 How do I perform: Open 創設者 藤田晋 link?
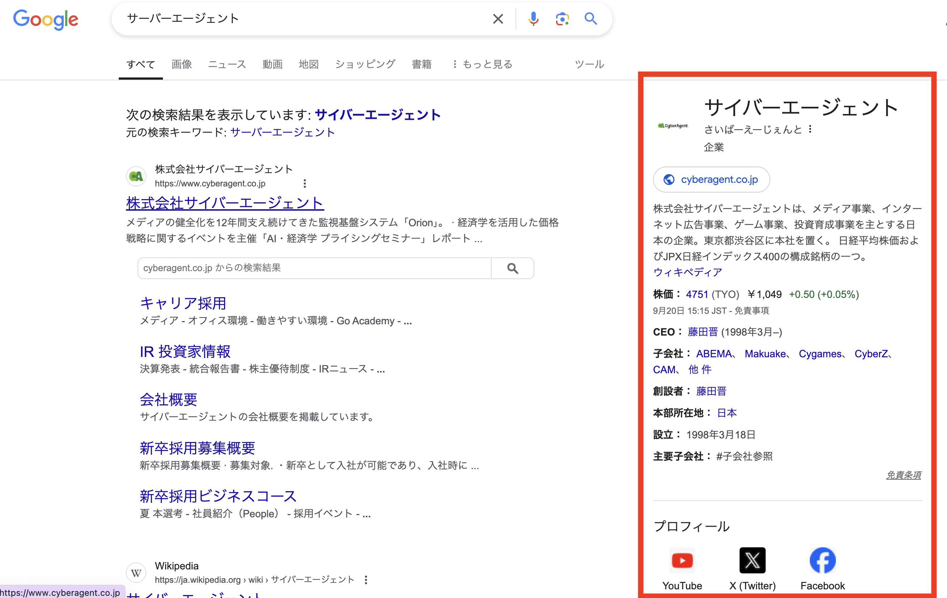711,391
